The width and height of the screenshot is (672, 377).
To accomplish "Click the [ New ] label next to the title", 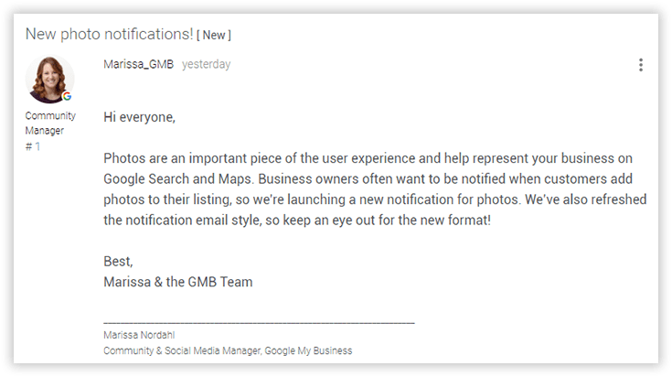I will pyautogui.click(x=214, y=35).
